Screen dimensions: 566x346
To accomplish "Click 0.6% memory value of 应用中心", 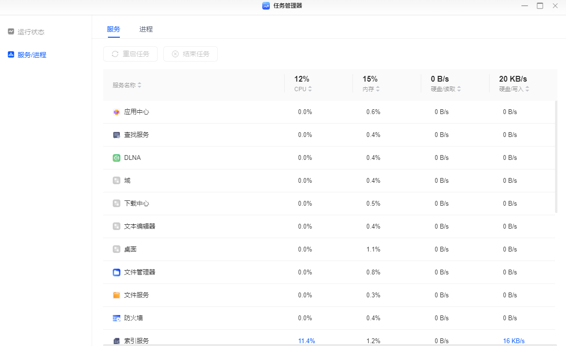I will pos(373,112).
